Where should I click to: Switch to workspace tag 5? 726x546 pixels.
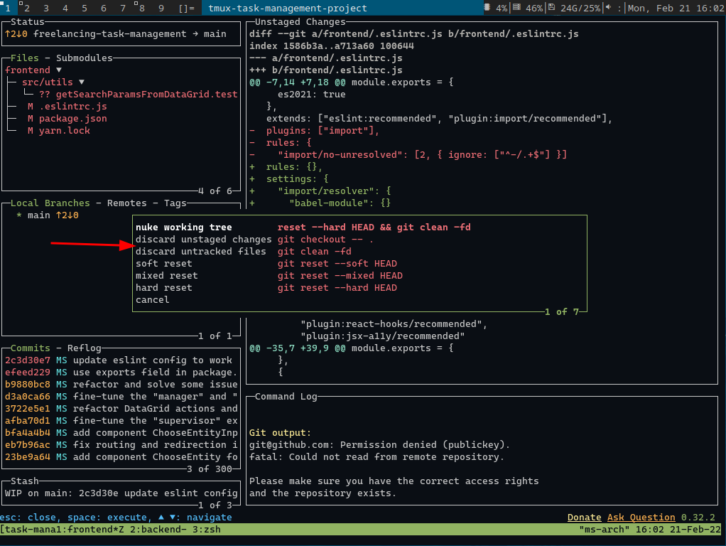coord(85,8)
